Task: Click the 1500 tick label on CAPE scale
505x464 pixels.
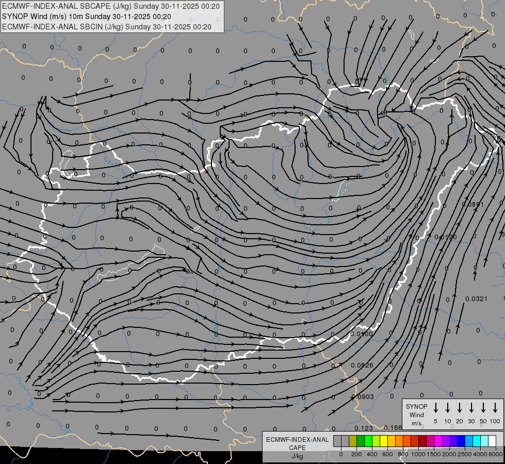Action: [x=433, y=454]
